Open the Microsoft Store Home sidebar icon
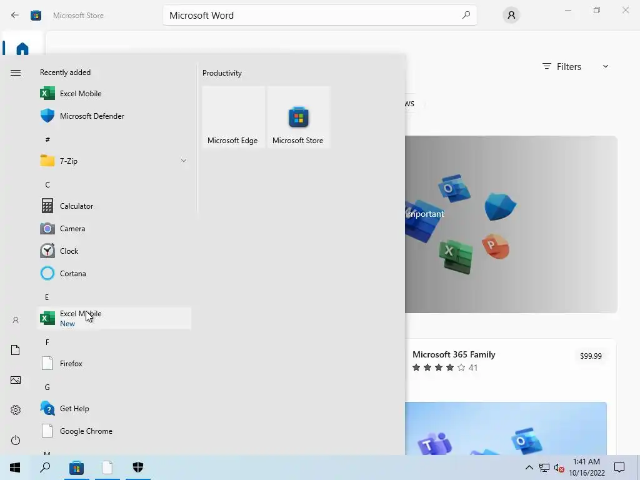This screenshot has height=480, width=640. (x=22, y=49)
